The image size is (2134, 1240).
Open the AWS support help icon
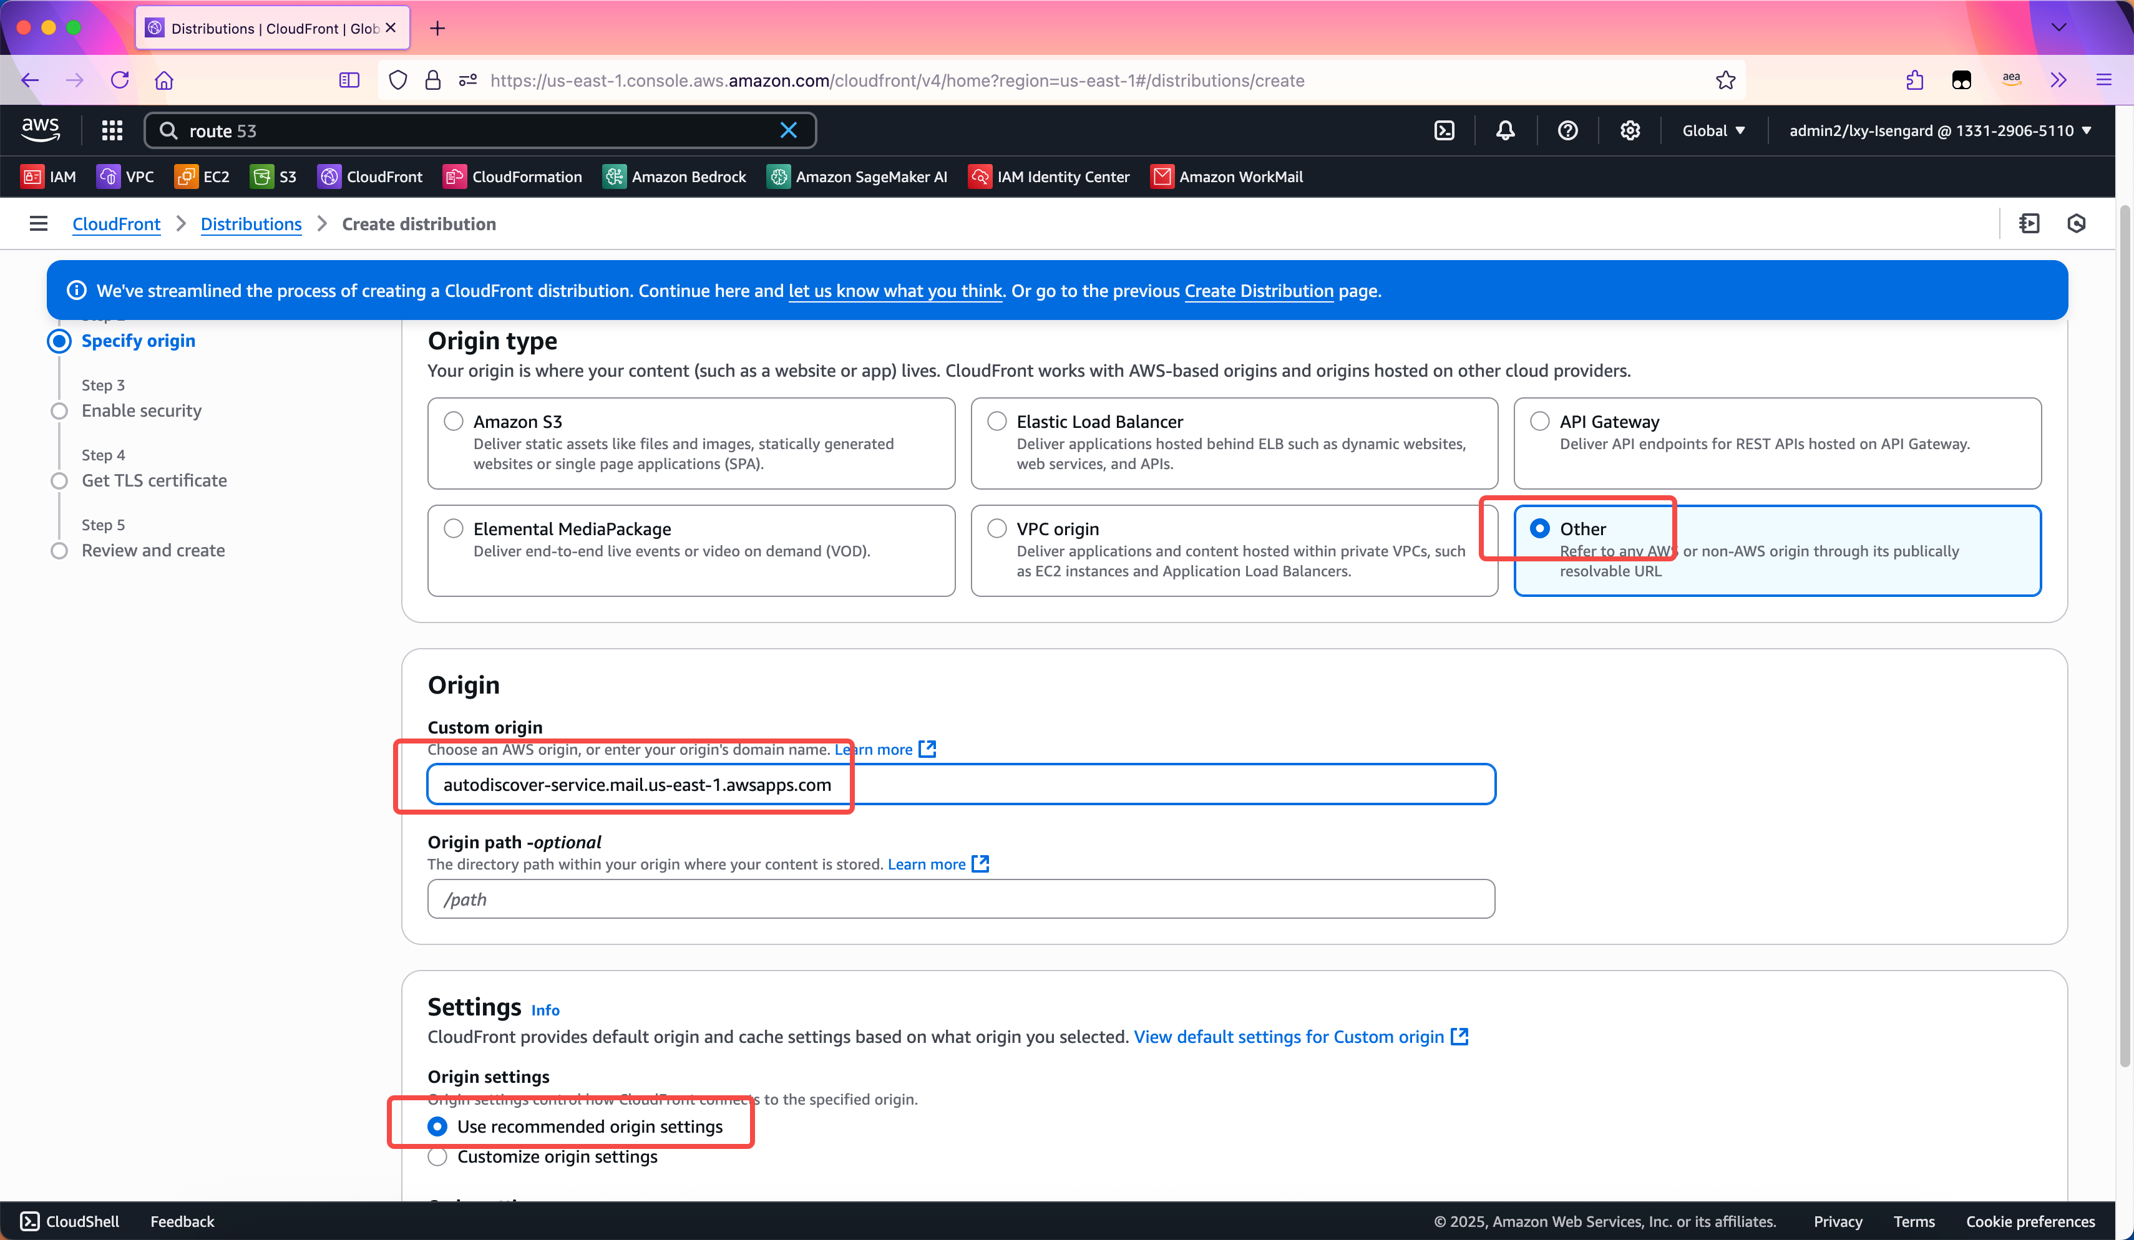pyautogui.click(x=1568, y=130)
